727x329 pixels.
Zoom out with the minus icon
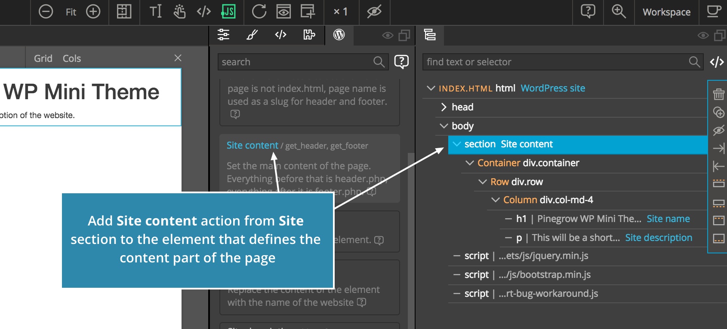[x=46, y=12]
